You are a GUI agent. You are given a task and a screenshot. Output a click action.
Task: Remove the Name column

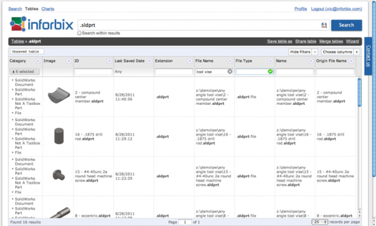coord(310,61)
